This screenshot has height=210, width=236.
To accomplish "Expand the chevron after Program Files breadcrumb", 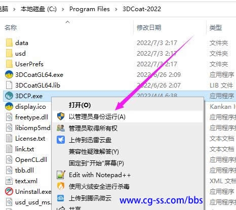I will point(116,9).
